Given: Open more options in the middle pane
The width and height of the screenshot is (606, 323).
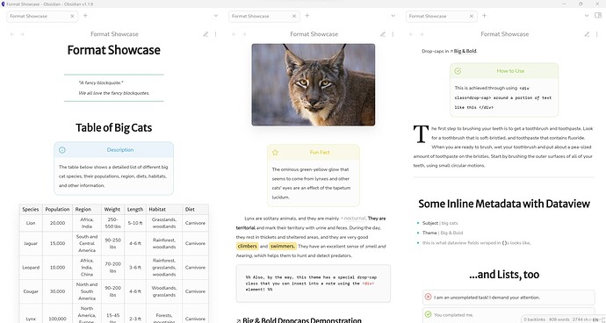Looking at the screenshot, I should point(393,34).
